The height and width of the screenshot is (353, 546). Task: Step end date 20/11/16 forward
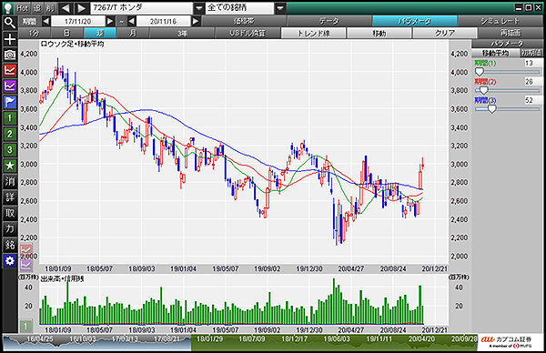pos(196,22)
